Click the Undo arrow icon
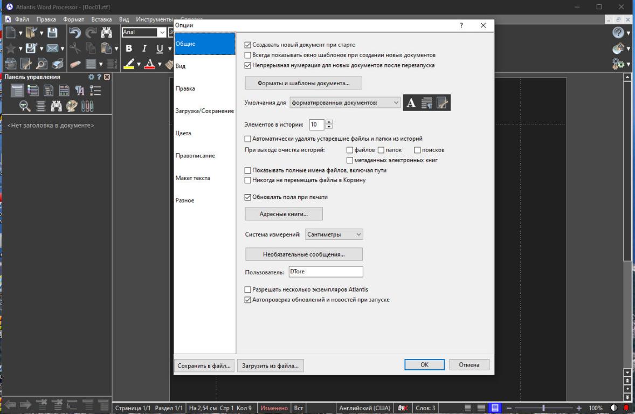635x414 pixels. click(x=75, y=32)
